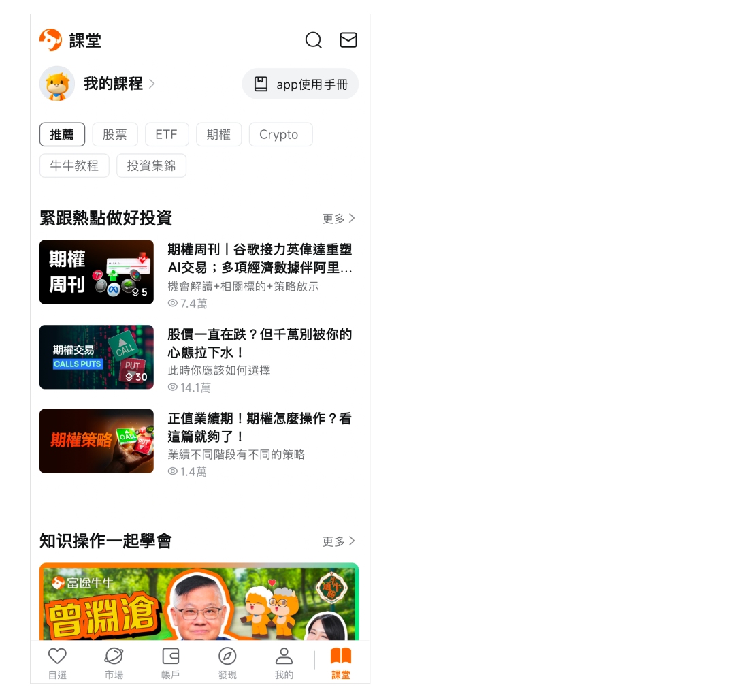
Task: Open 發現 compass icon in bottom bar
Action: click(x=227, y=656)
